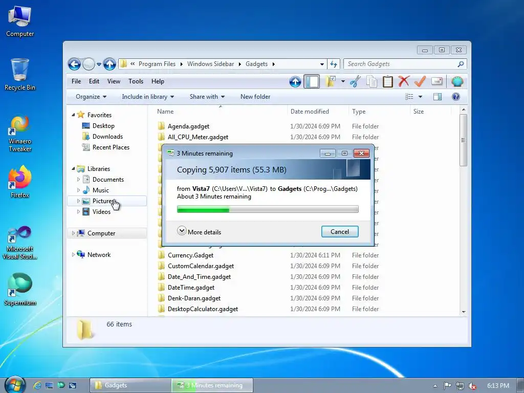
Task: Open the folder options checkmark icon
Action: (330, 81)
